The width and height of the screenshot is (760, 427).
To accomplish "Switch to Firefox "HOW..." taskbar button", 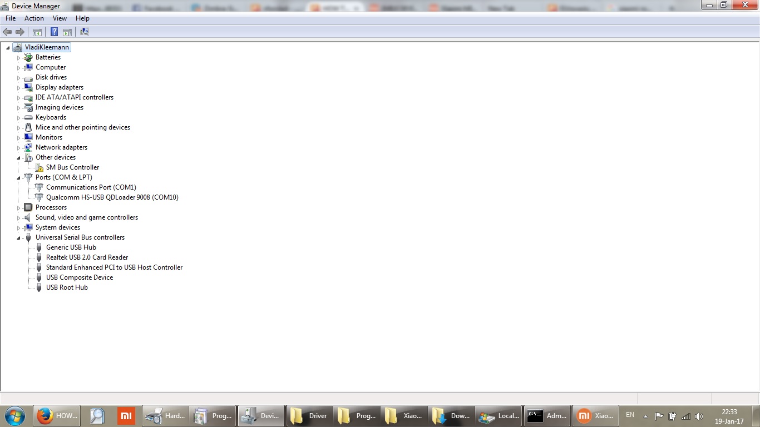I will (58, 415).
